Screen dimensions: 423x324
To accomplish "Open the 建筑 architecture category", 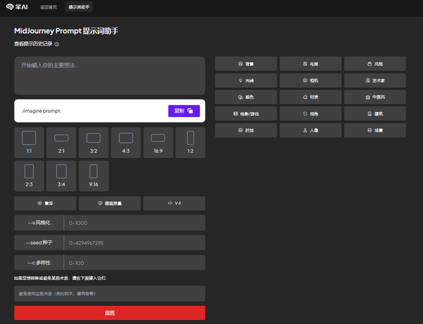I will [375, 114].
